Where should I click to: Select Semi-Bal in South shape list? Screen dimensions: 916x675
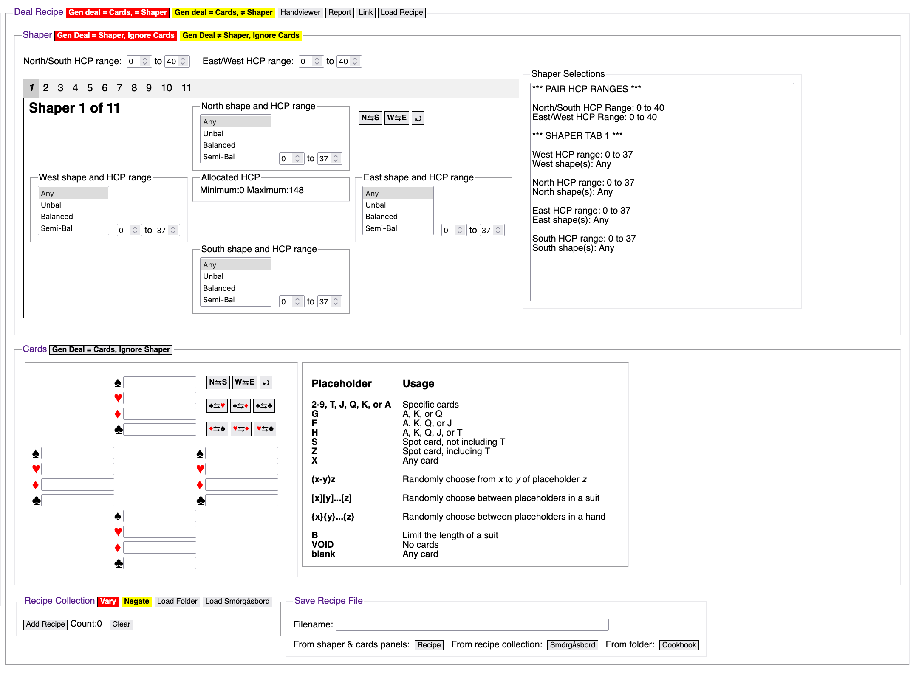[236, 300]
